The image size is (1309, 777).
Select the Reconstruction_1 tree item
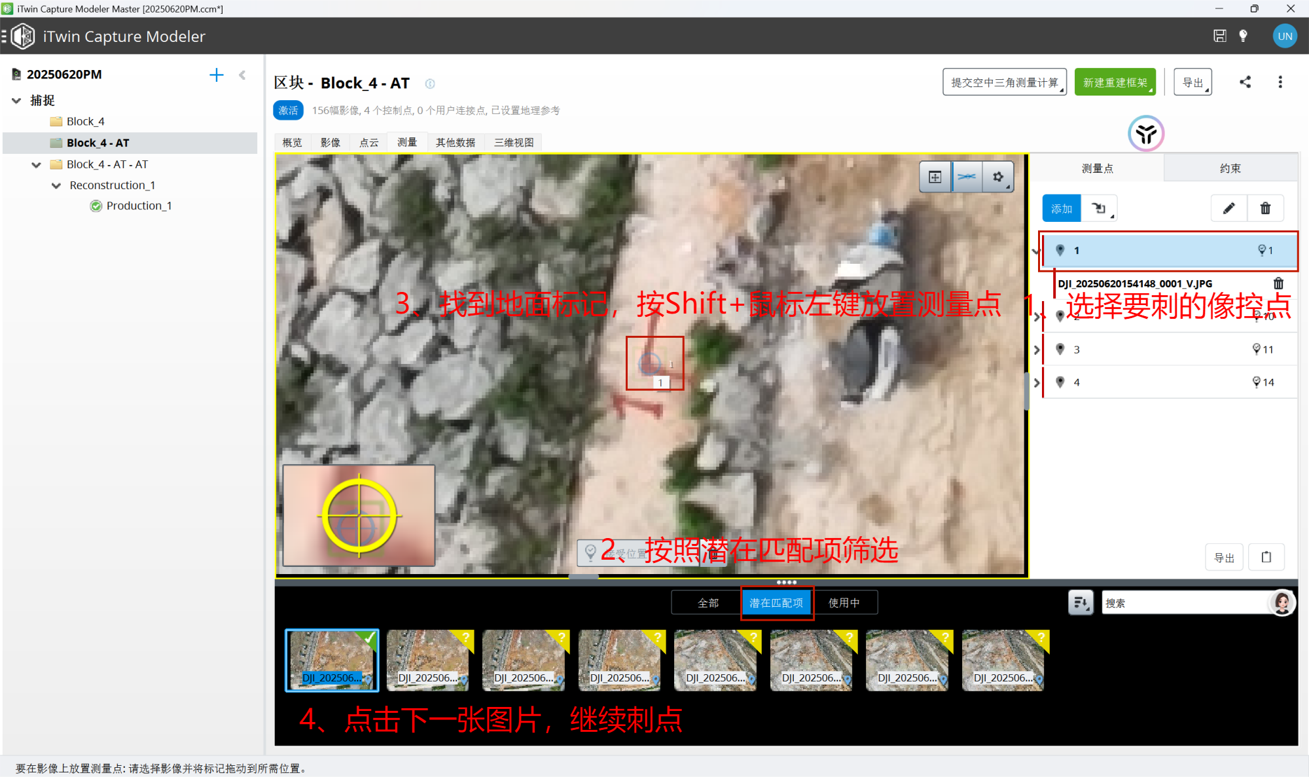(x=112, y=186)
